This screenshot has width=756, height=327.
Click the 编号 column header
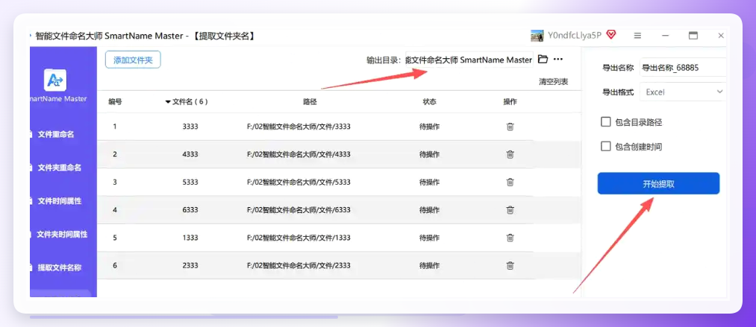(115, 102)
